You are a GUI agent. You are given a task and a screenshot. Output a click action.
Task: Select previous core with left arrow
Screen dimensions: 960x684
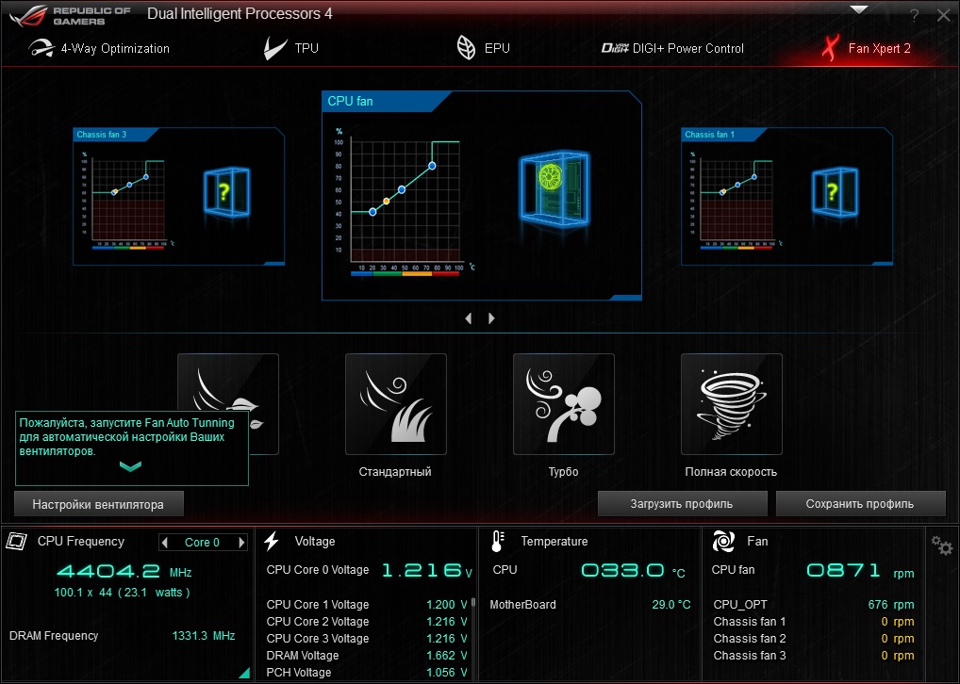[164, 542]
